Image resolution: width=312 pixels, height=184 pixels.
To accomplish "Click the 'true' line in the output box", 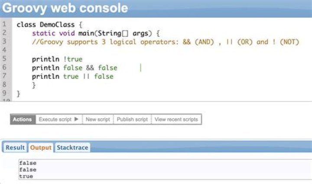I will tap(26, 176).
